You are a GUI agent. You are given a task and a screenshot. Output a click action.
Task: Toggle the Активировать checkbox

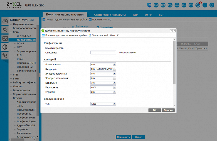tap(46, 48)
